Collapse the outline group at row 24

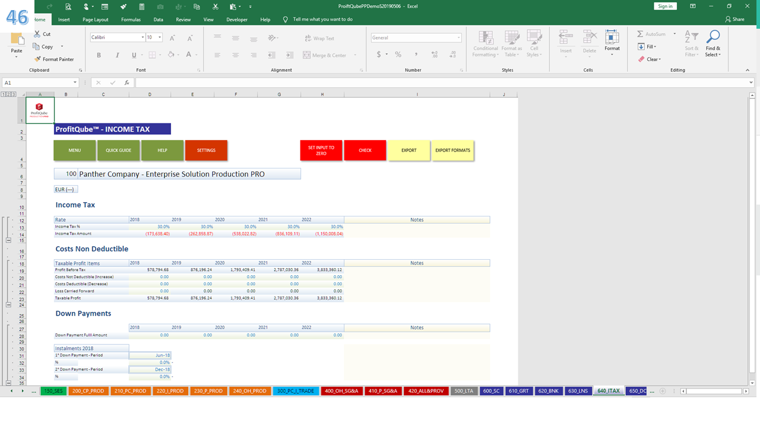(x=8, y=305)
